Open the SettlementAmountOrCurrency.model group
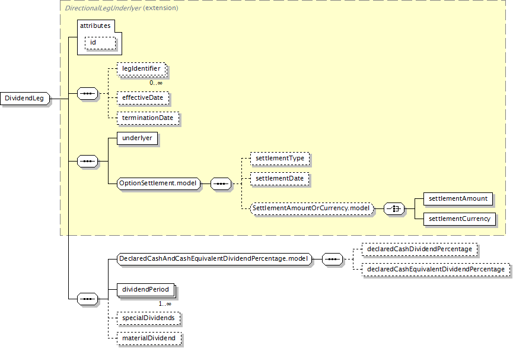This screenshot has height=348, width=513. [x=312, y=208]
